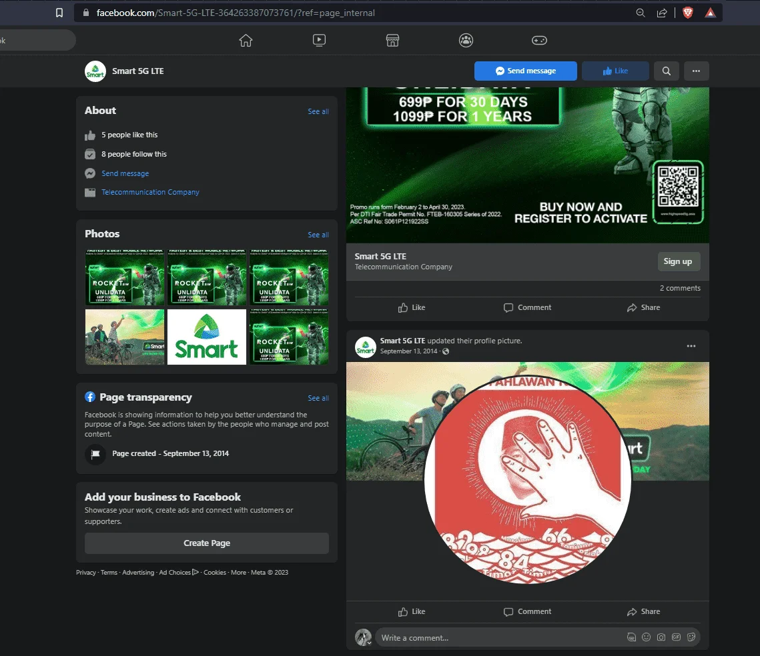Click the site lock icon
760x656 pixels.
pyautogui.click(x=86, y=13)
